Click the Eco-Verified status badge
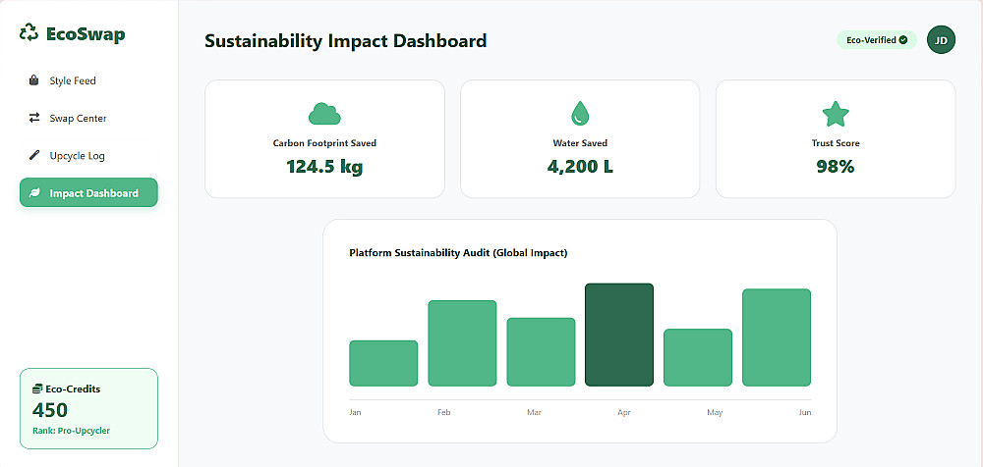 click(x=876, y=40)
